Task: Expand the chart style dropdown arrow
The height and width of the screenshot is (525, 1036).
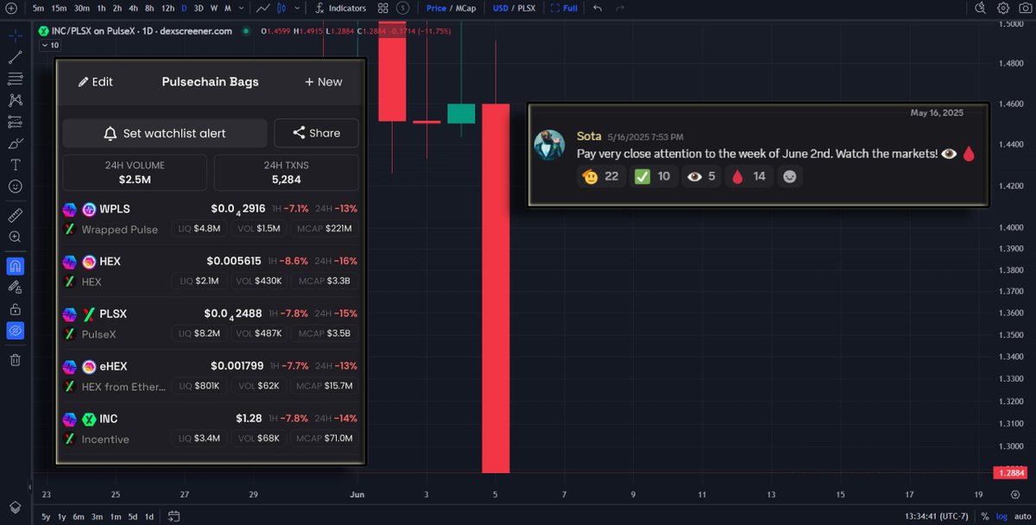Action: (x=299, y=8)
